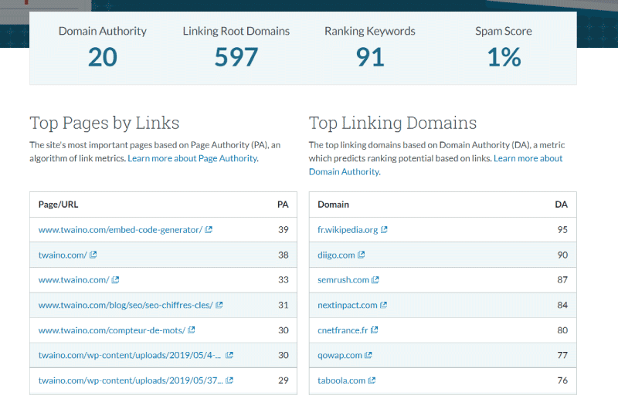Open the qowap.com domain link
The image size is (618, 409).
click(340, 355)
